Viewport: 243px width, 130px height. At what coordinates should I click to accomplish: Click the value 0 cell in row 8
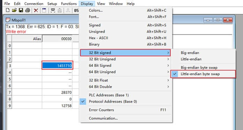coord(57,99)
